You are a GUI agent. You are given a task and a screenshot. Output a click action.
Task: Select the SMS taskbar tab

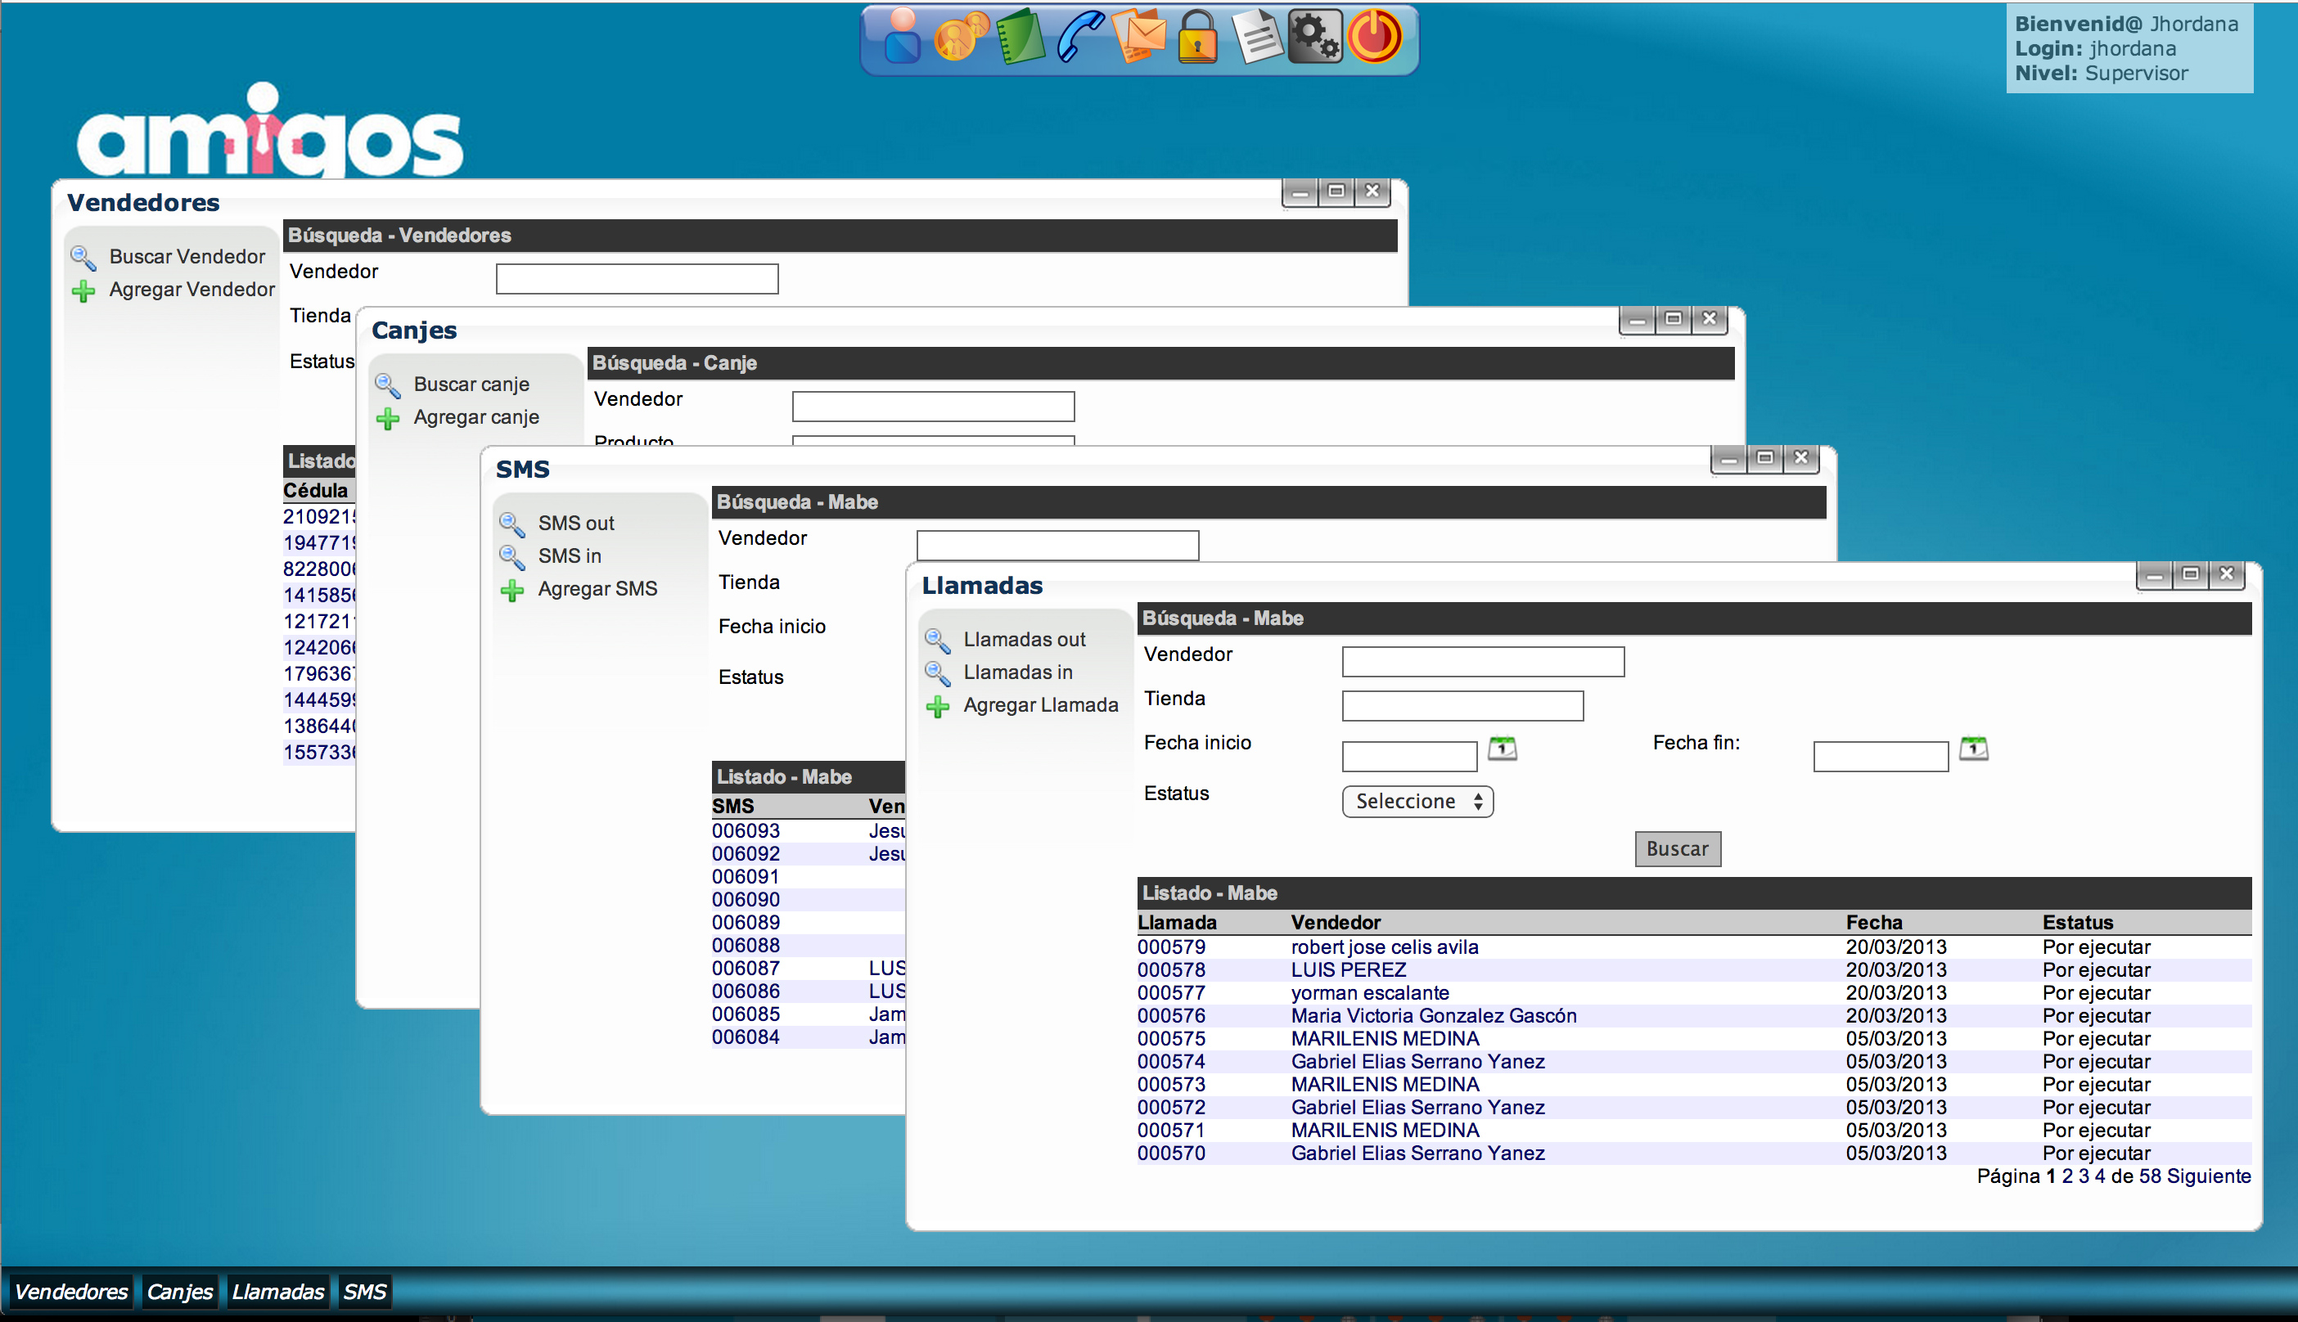pyautogui.click(x=365, y=1292)
